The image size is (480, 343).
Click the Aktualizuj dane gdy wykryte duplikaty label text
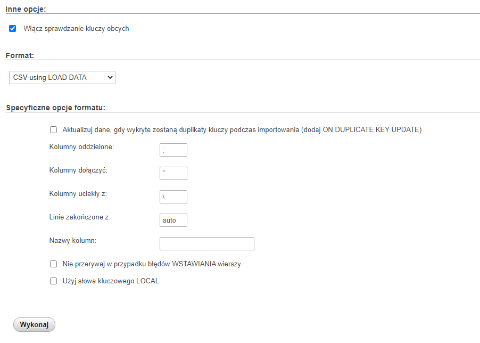[242, 130]
